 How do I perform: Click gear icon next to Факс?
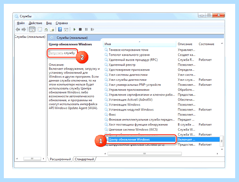[106, 114]
